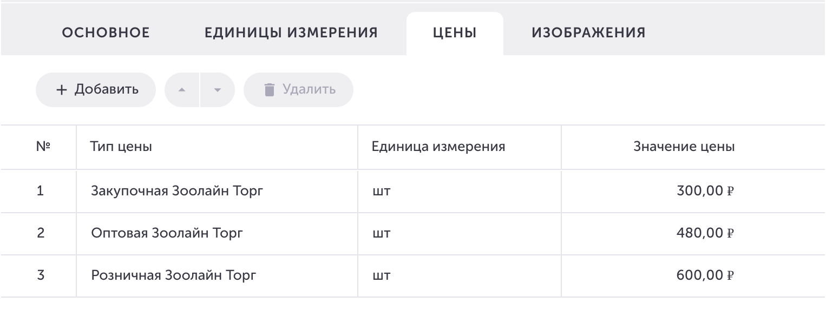The height and width of the screenshot is (329, 826).
Task: Click the Тип цены column header
Action: point(121,147)
